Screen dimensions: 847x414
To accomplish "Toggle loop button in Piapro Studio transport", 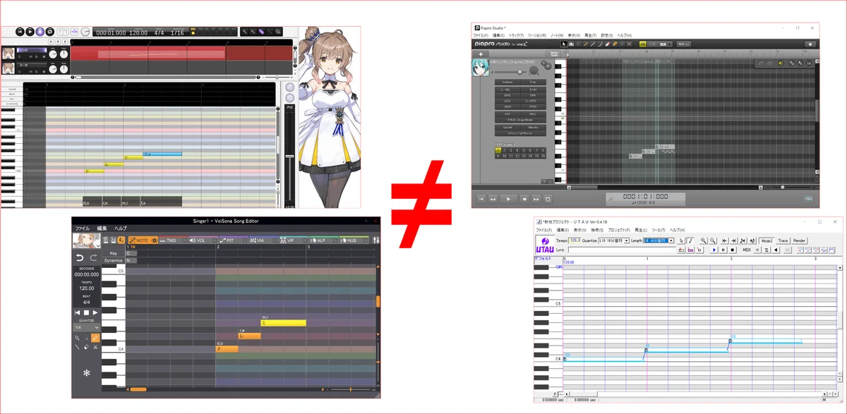I will click(x=548, y=199).
